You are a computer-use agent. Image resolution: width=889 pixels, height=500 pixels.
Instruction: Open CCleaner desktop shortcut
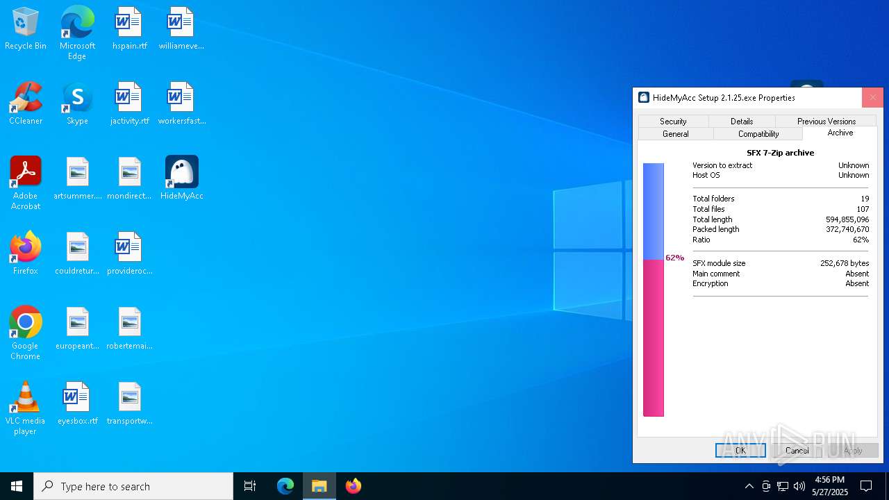(x=26, y=104)
